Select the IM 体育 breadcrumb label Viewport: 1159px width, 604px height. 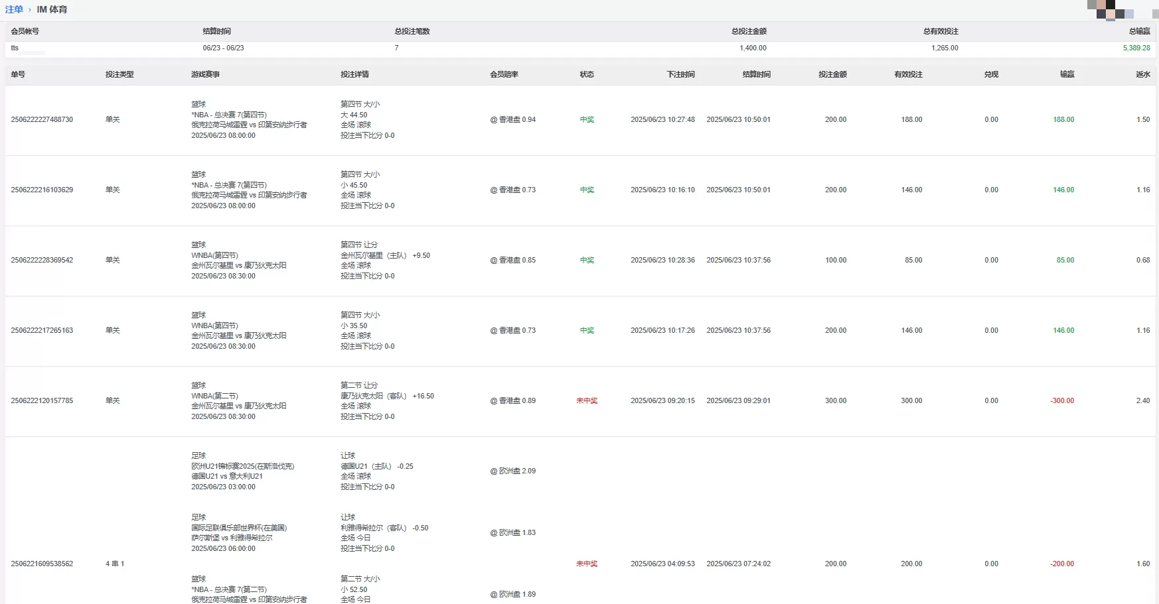point(52,9)
